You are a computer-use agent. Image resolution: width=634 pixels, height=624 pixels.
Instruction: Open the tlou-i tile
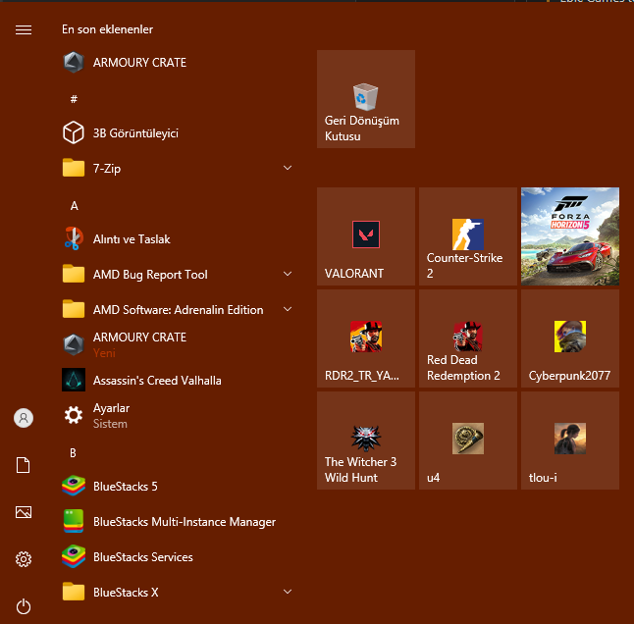pyautogui.click(x=570, y=441)
